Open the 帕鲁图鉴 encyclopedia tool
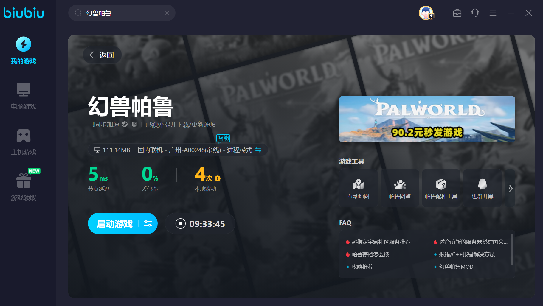The height and width of the screenshot is (306, 543). click(x=400, y=188)
